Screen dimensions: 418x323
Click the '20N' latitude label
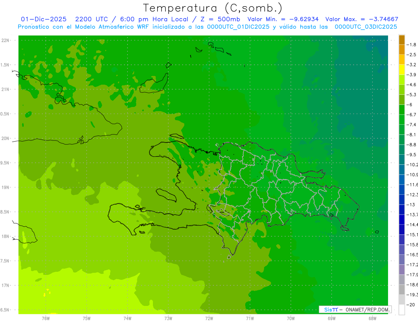point(5,139)
